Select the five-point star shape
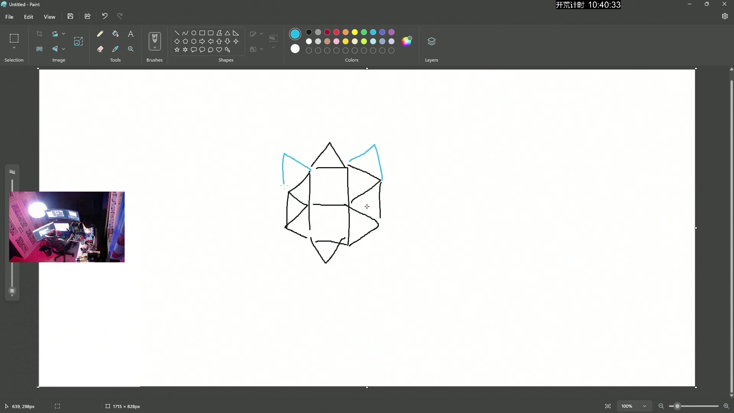This screenshot has height=413, width=734. [177, 50]
